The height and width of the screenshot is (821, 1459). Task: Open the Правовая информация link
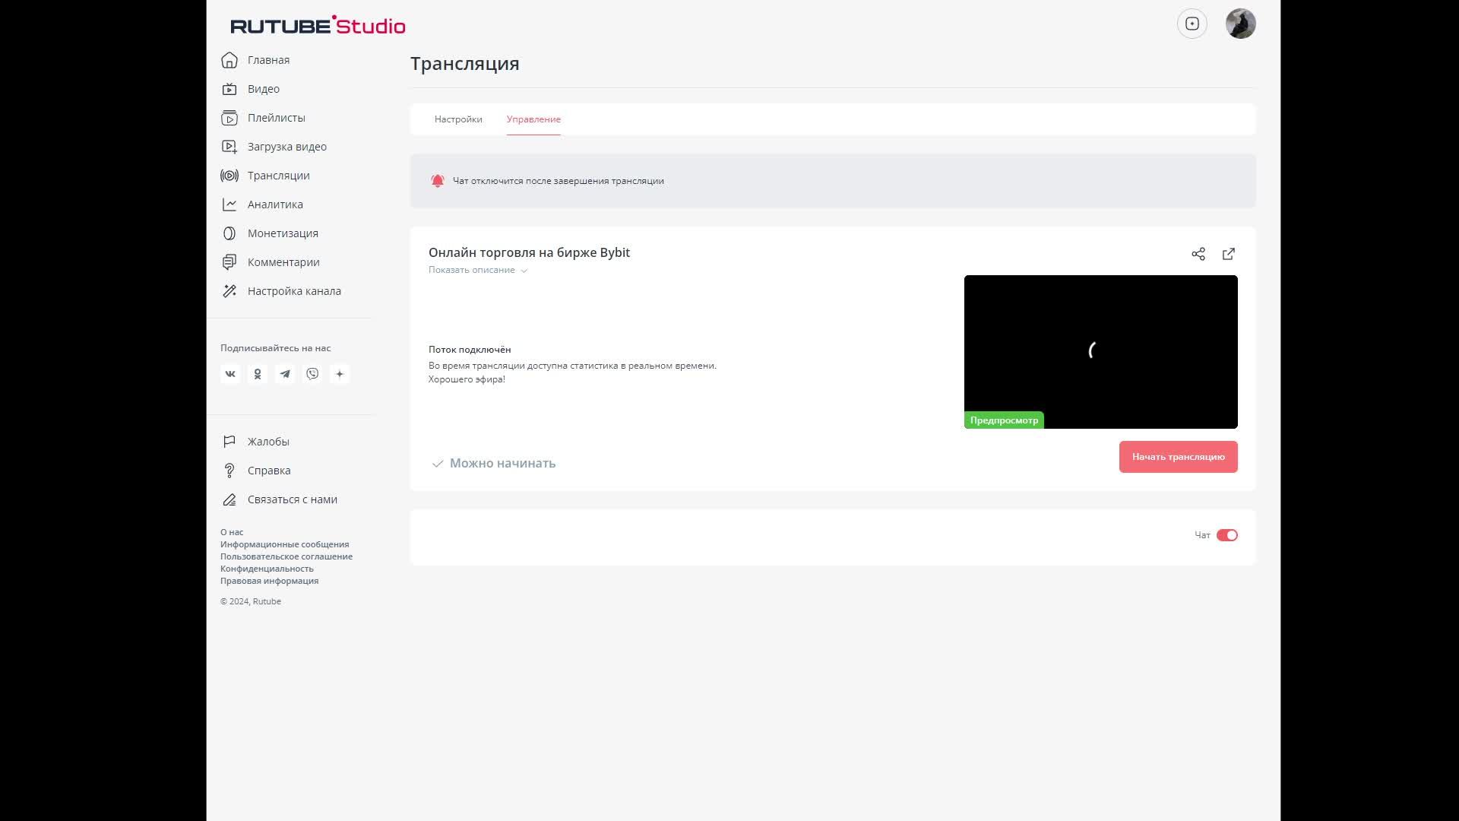[x=270, y=581]
